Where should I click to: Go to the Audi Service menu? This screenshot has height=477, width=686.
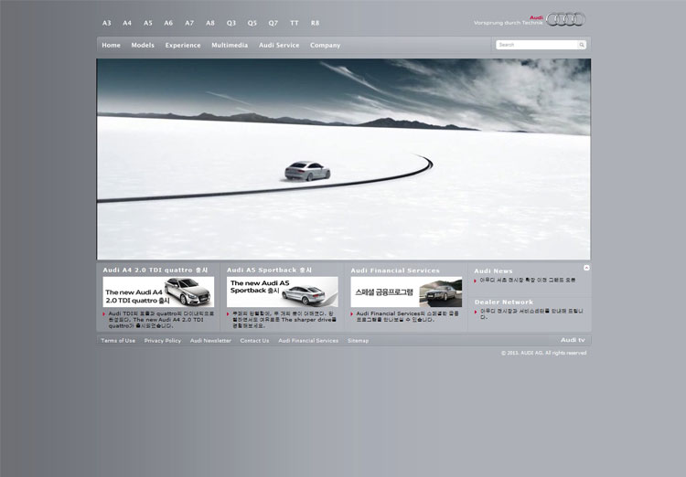point(279,45)
